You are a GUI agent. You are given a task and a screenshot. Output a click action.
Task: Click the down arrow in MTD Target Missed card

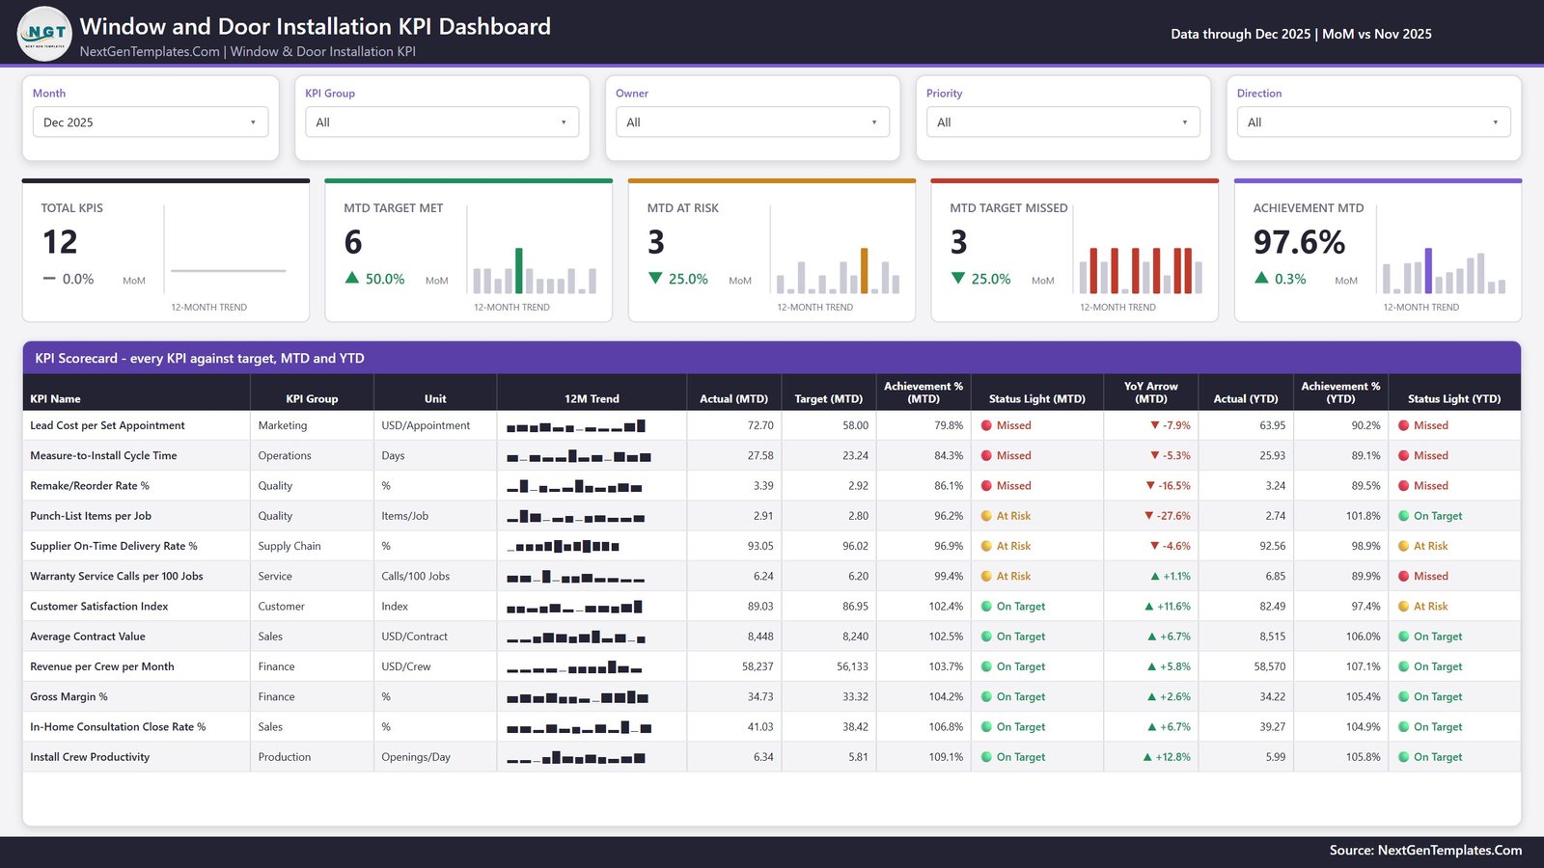(x=958, y=278)
